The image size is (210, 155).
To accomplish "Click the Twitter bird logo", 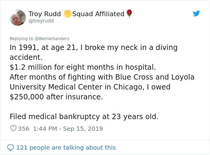I will tap(196, 13).
